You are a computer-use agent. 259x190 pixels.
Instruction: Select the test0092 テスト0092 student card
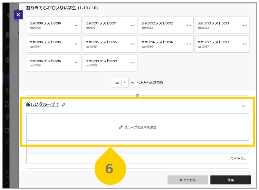click(166, 25)
